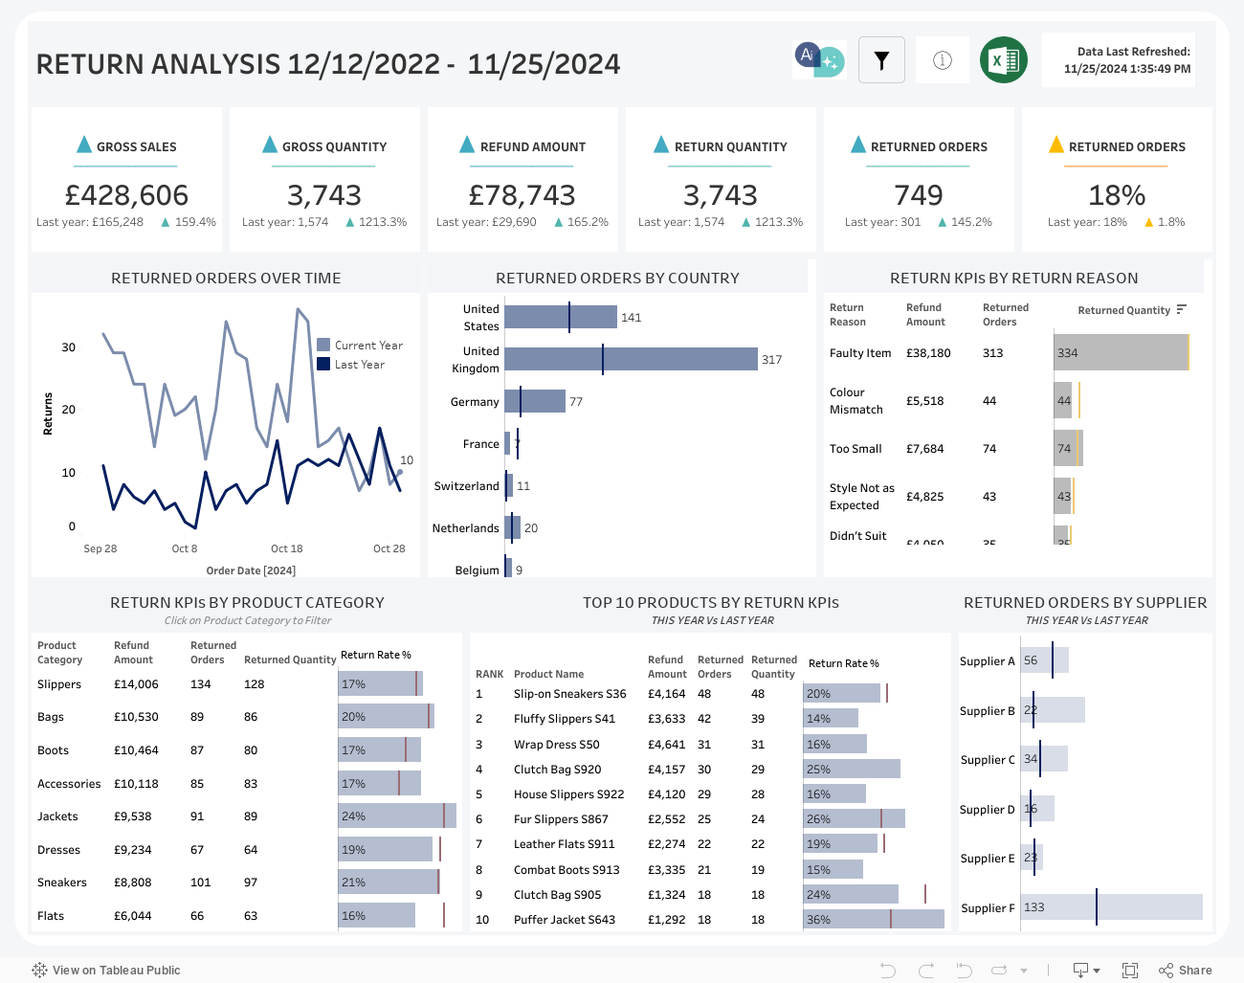This screenshot has width=1244, height=983.
Task: Select the Returned Orders orange triangle indicator
Action: coord(1056,145)
